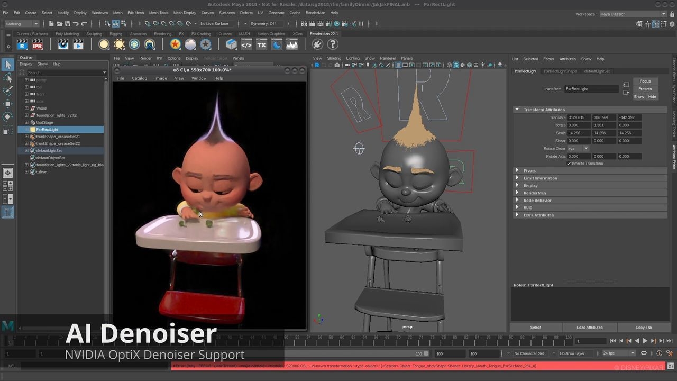Select defaultObjectSet in the Outliner
The image size is (677, 381).
(x=50, y=158)
